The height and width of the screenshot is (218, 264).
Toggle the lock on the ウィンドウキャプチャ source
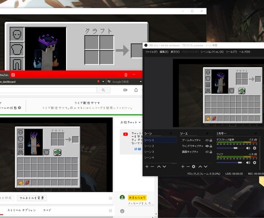[x=211, y=146]
